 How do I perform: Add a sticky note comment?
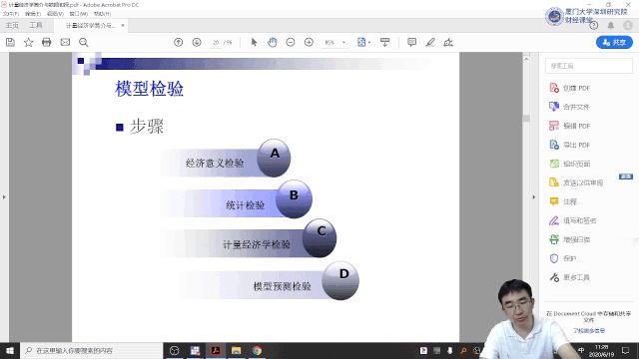411,42
